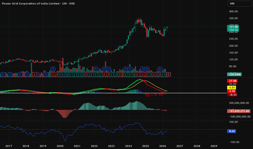Screen dimensions: 253x149
Task: Click the earliest dividend marker before 2017
Action: (x=3, y=74)
